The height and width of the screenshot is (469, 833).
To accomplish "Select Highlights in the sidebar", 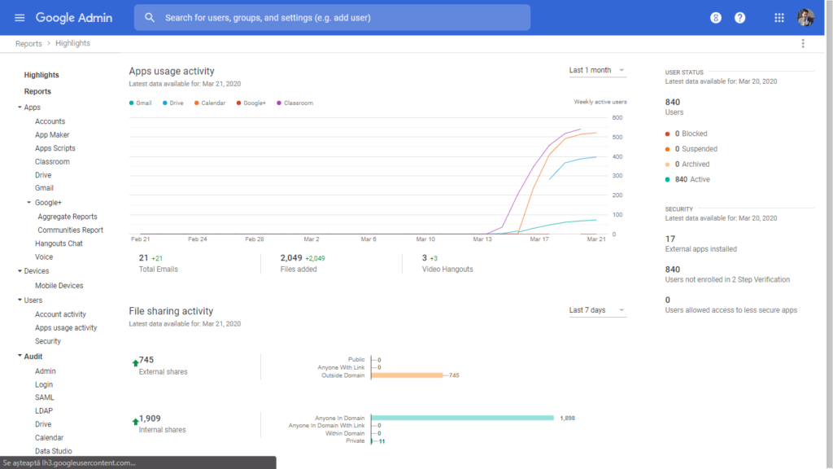I will pos(41,75).
